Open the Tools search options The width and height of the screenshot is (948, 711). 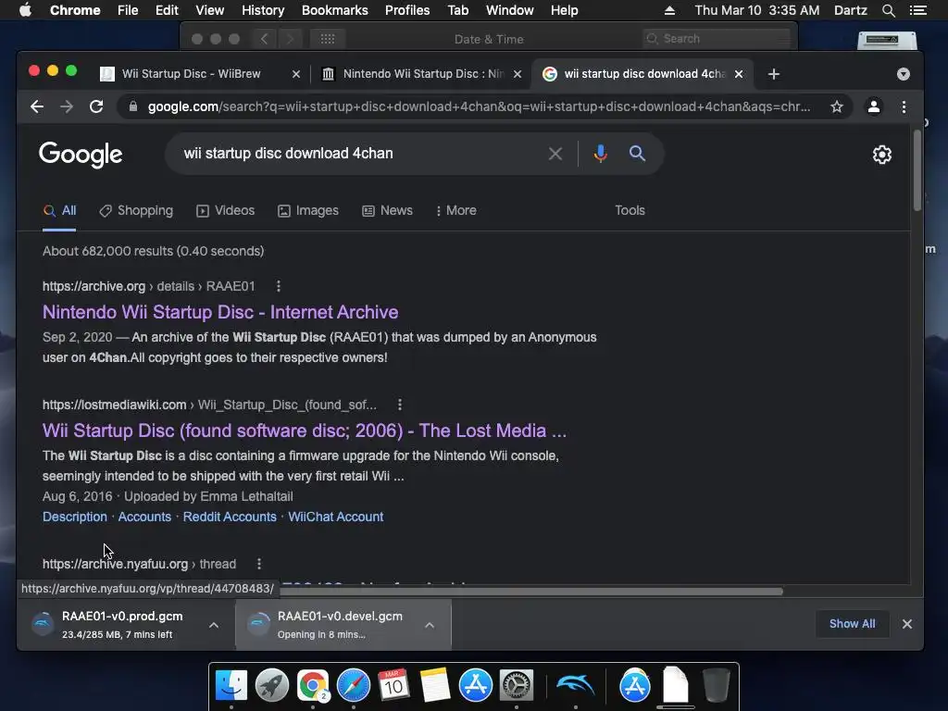point(630,210)
